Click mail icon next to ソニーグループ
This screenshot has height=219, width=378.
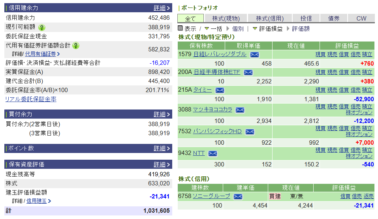click(x=238, y=196)
